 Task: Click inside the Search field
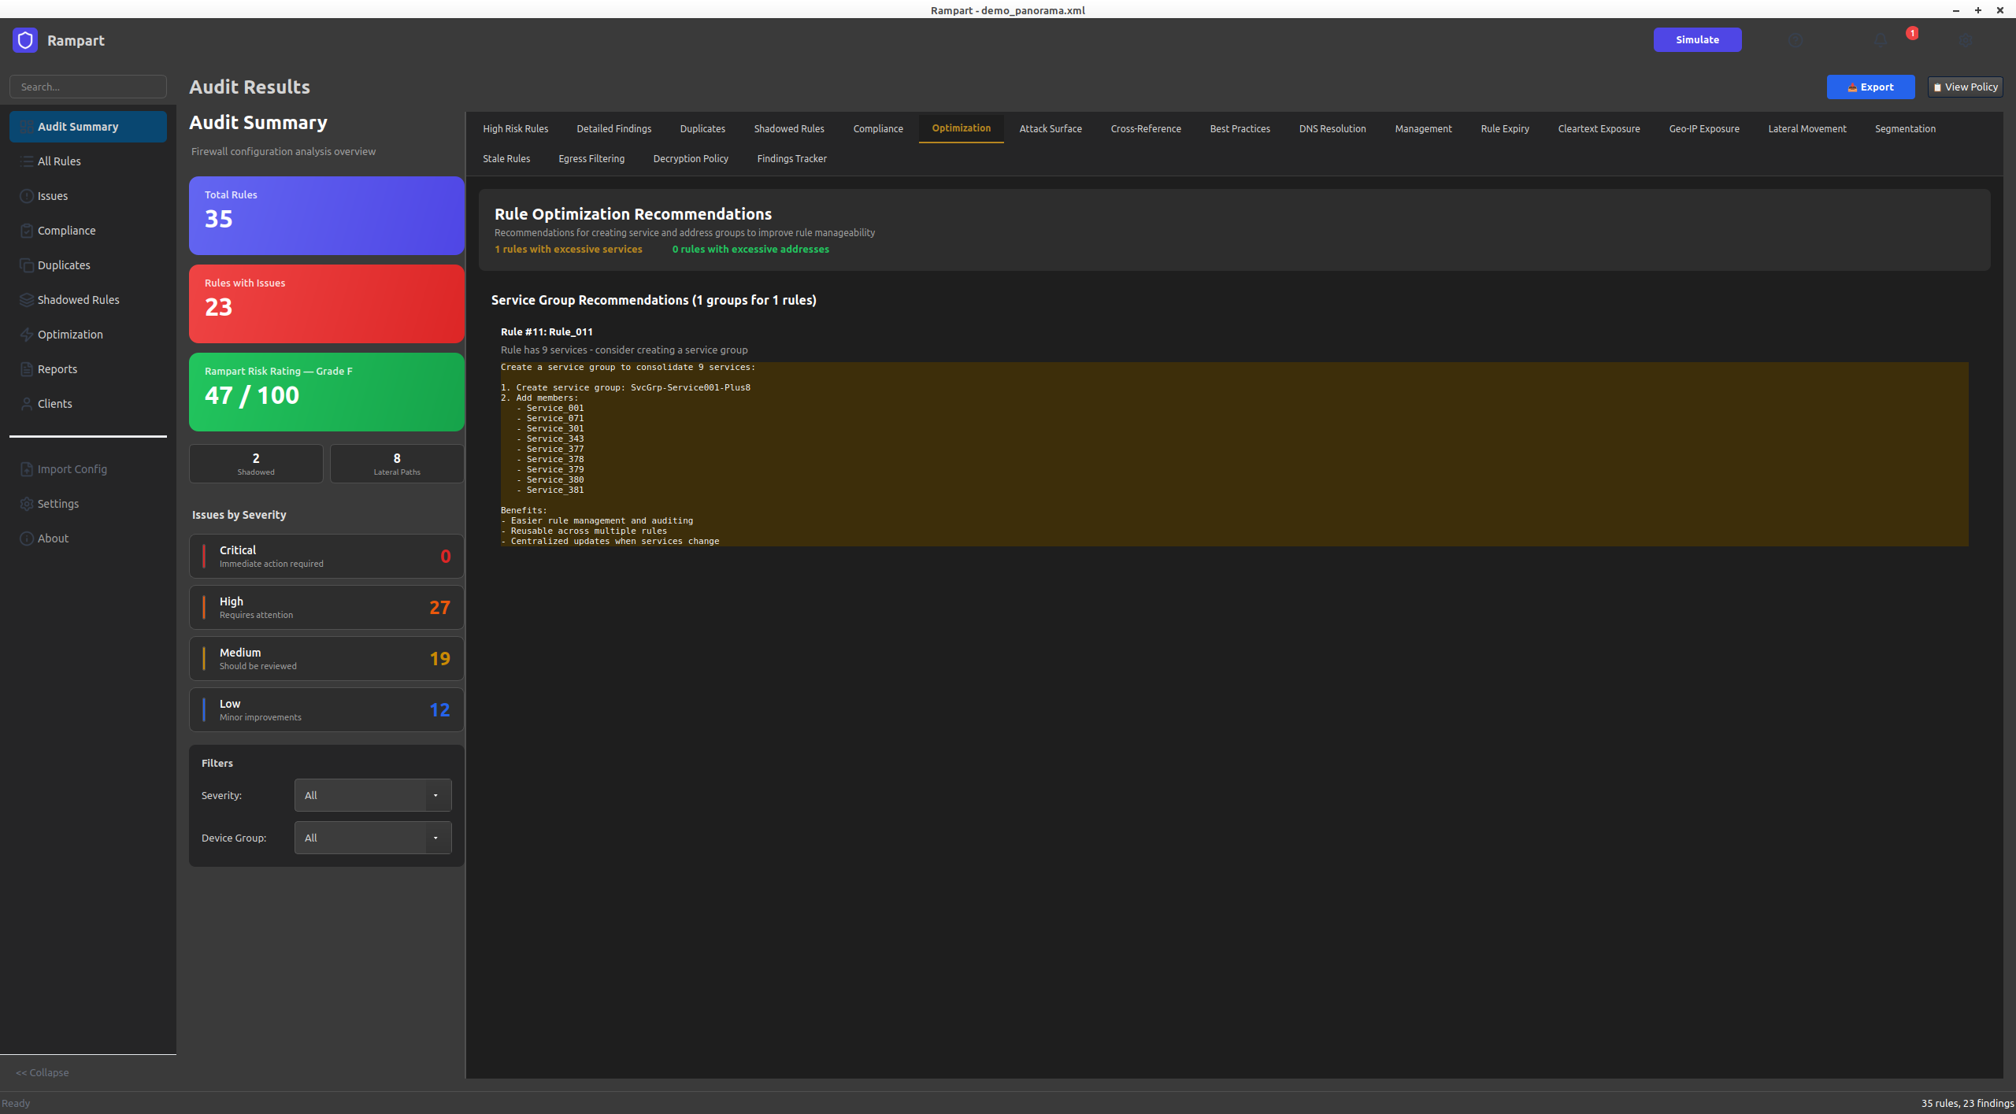point(87,87)
